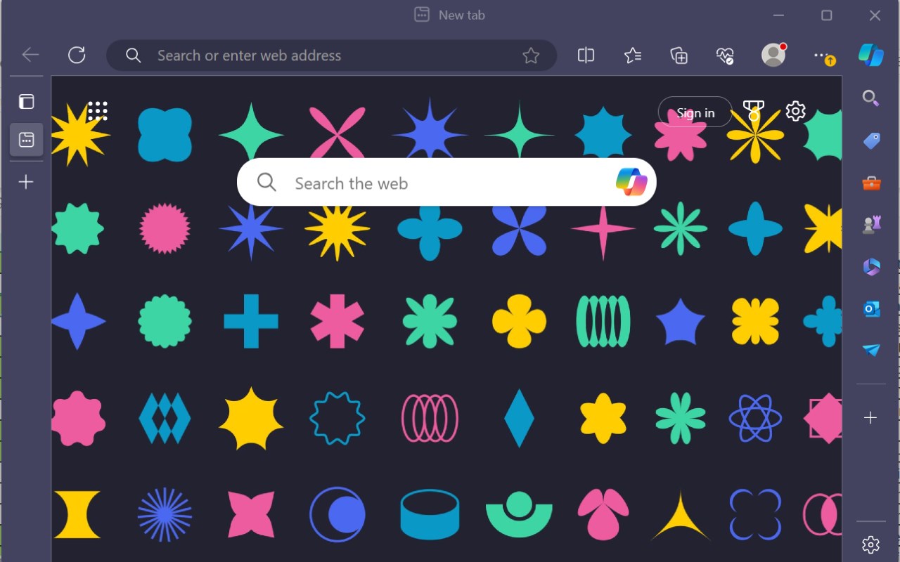Viewport: 900px width, 562px height.
Task: Click the Search the web box
Action: point(446,183)
